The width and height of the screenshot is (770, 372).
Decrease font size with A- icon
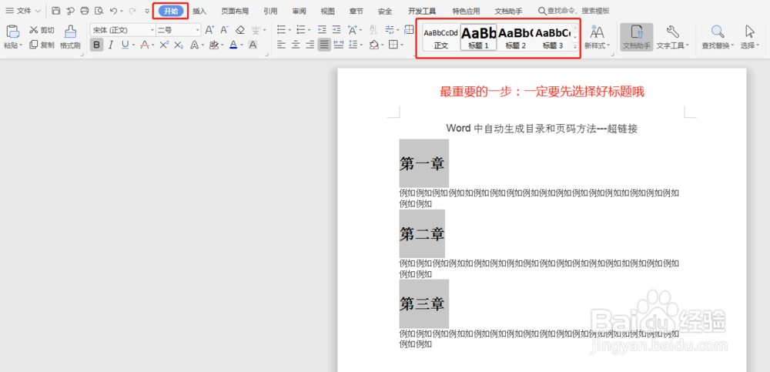click(224, 30)
